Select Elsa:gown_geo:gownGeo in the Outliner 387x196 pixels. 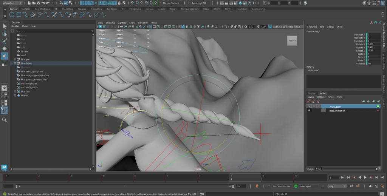(x=34, y=79)
